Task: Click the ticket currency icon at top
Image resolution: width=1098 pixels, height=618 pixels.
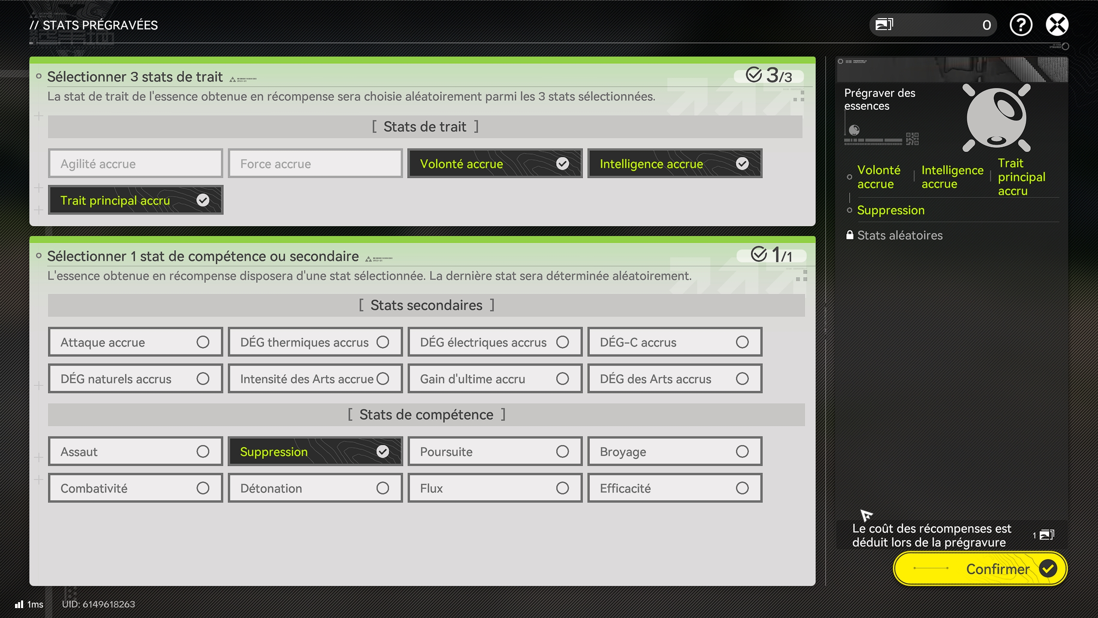Action: [x=884, y=24]
